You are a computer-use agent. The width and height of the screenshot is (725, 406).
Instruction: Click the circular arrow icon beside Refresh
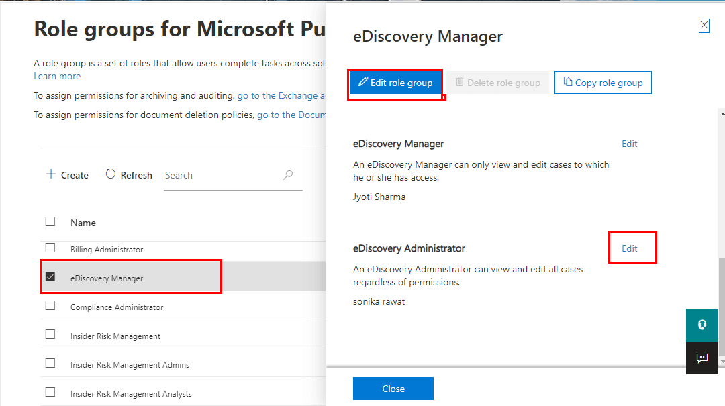(111, 174)
